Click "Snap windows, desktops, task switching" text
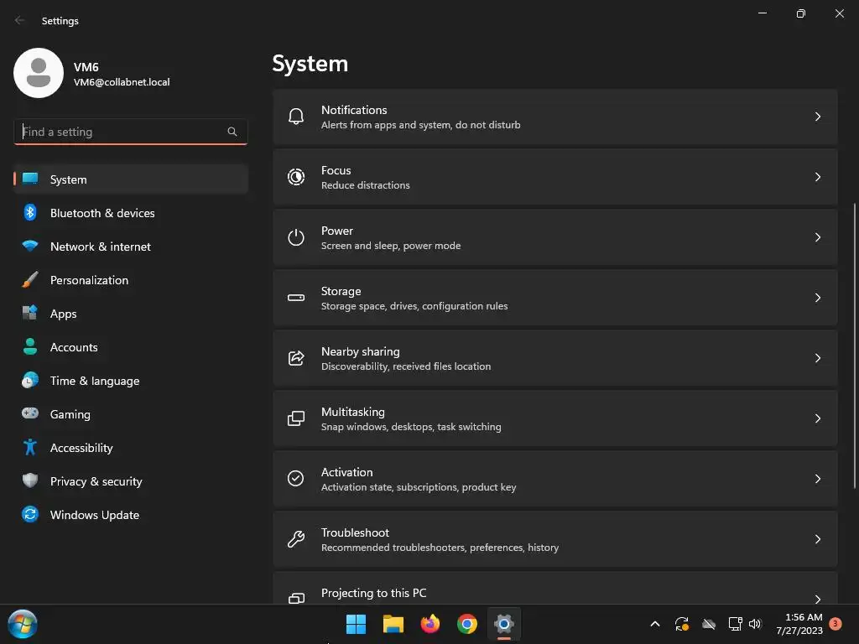Screen dimensions: 859x644 (x=411, y=427)
